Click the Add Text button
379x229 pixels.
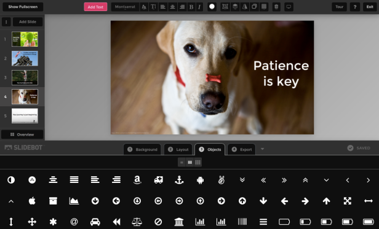pyautogui.click(x=95, y=7)
